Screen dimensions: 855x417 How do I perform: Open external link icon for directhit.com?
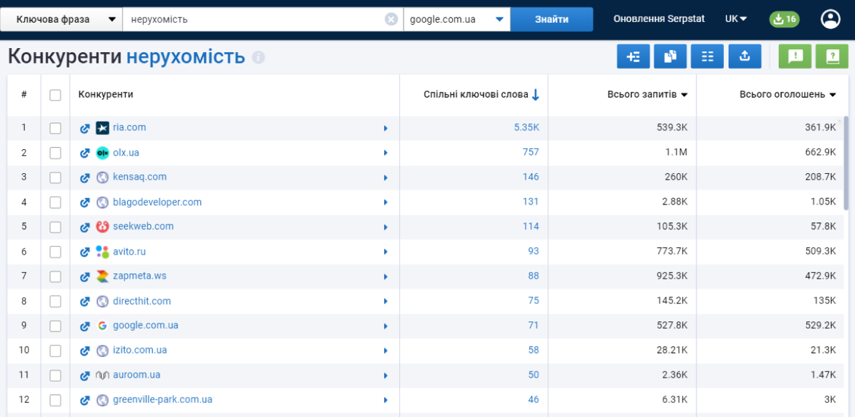pos(85,301)
